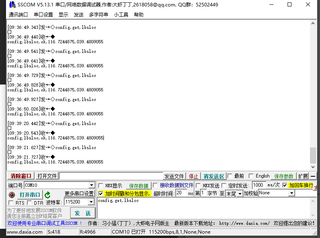The width and height of the screenshot is (320, 238).
Task: Click the http://www.daxia.com/ download link
Action: pyautogui.click(x=244, y=224)
